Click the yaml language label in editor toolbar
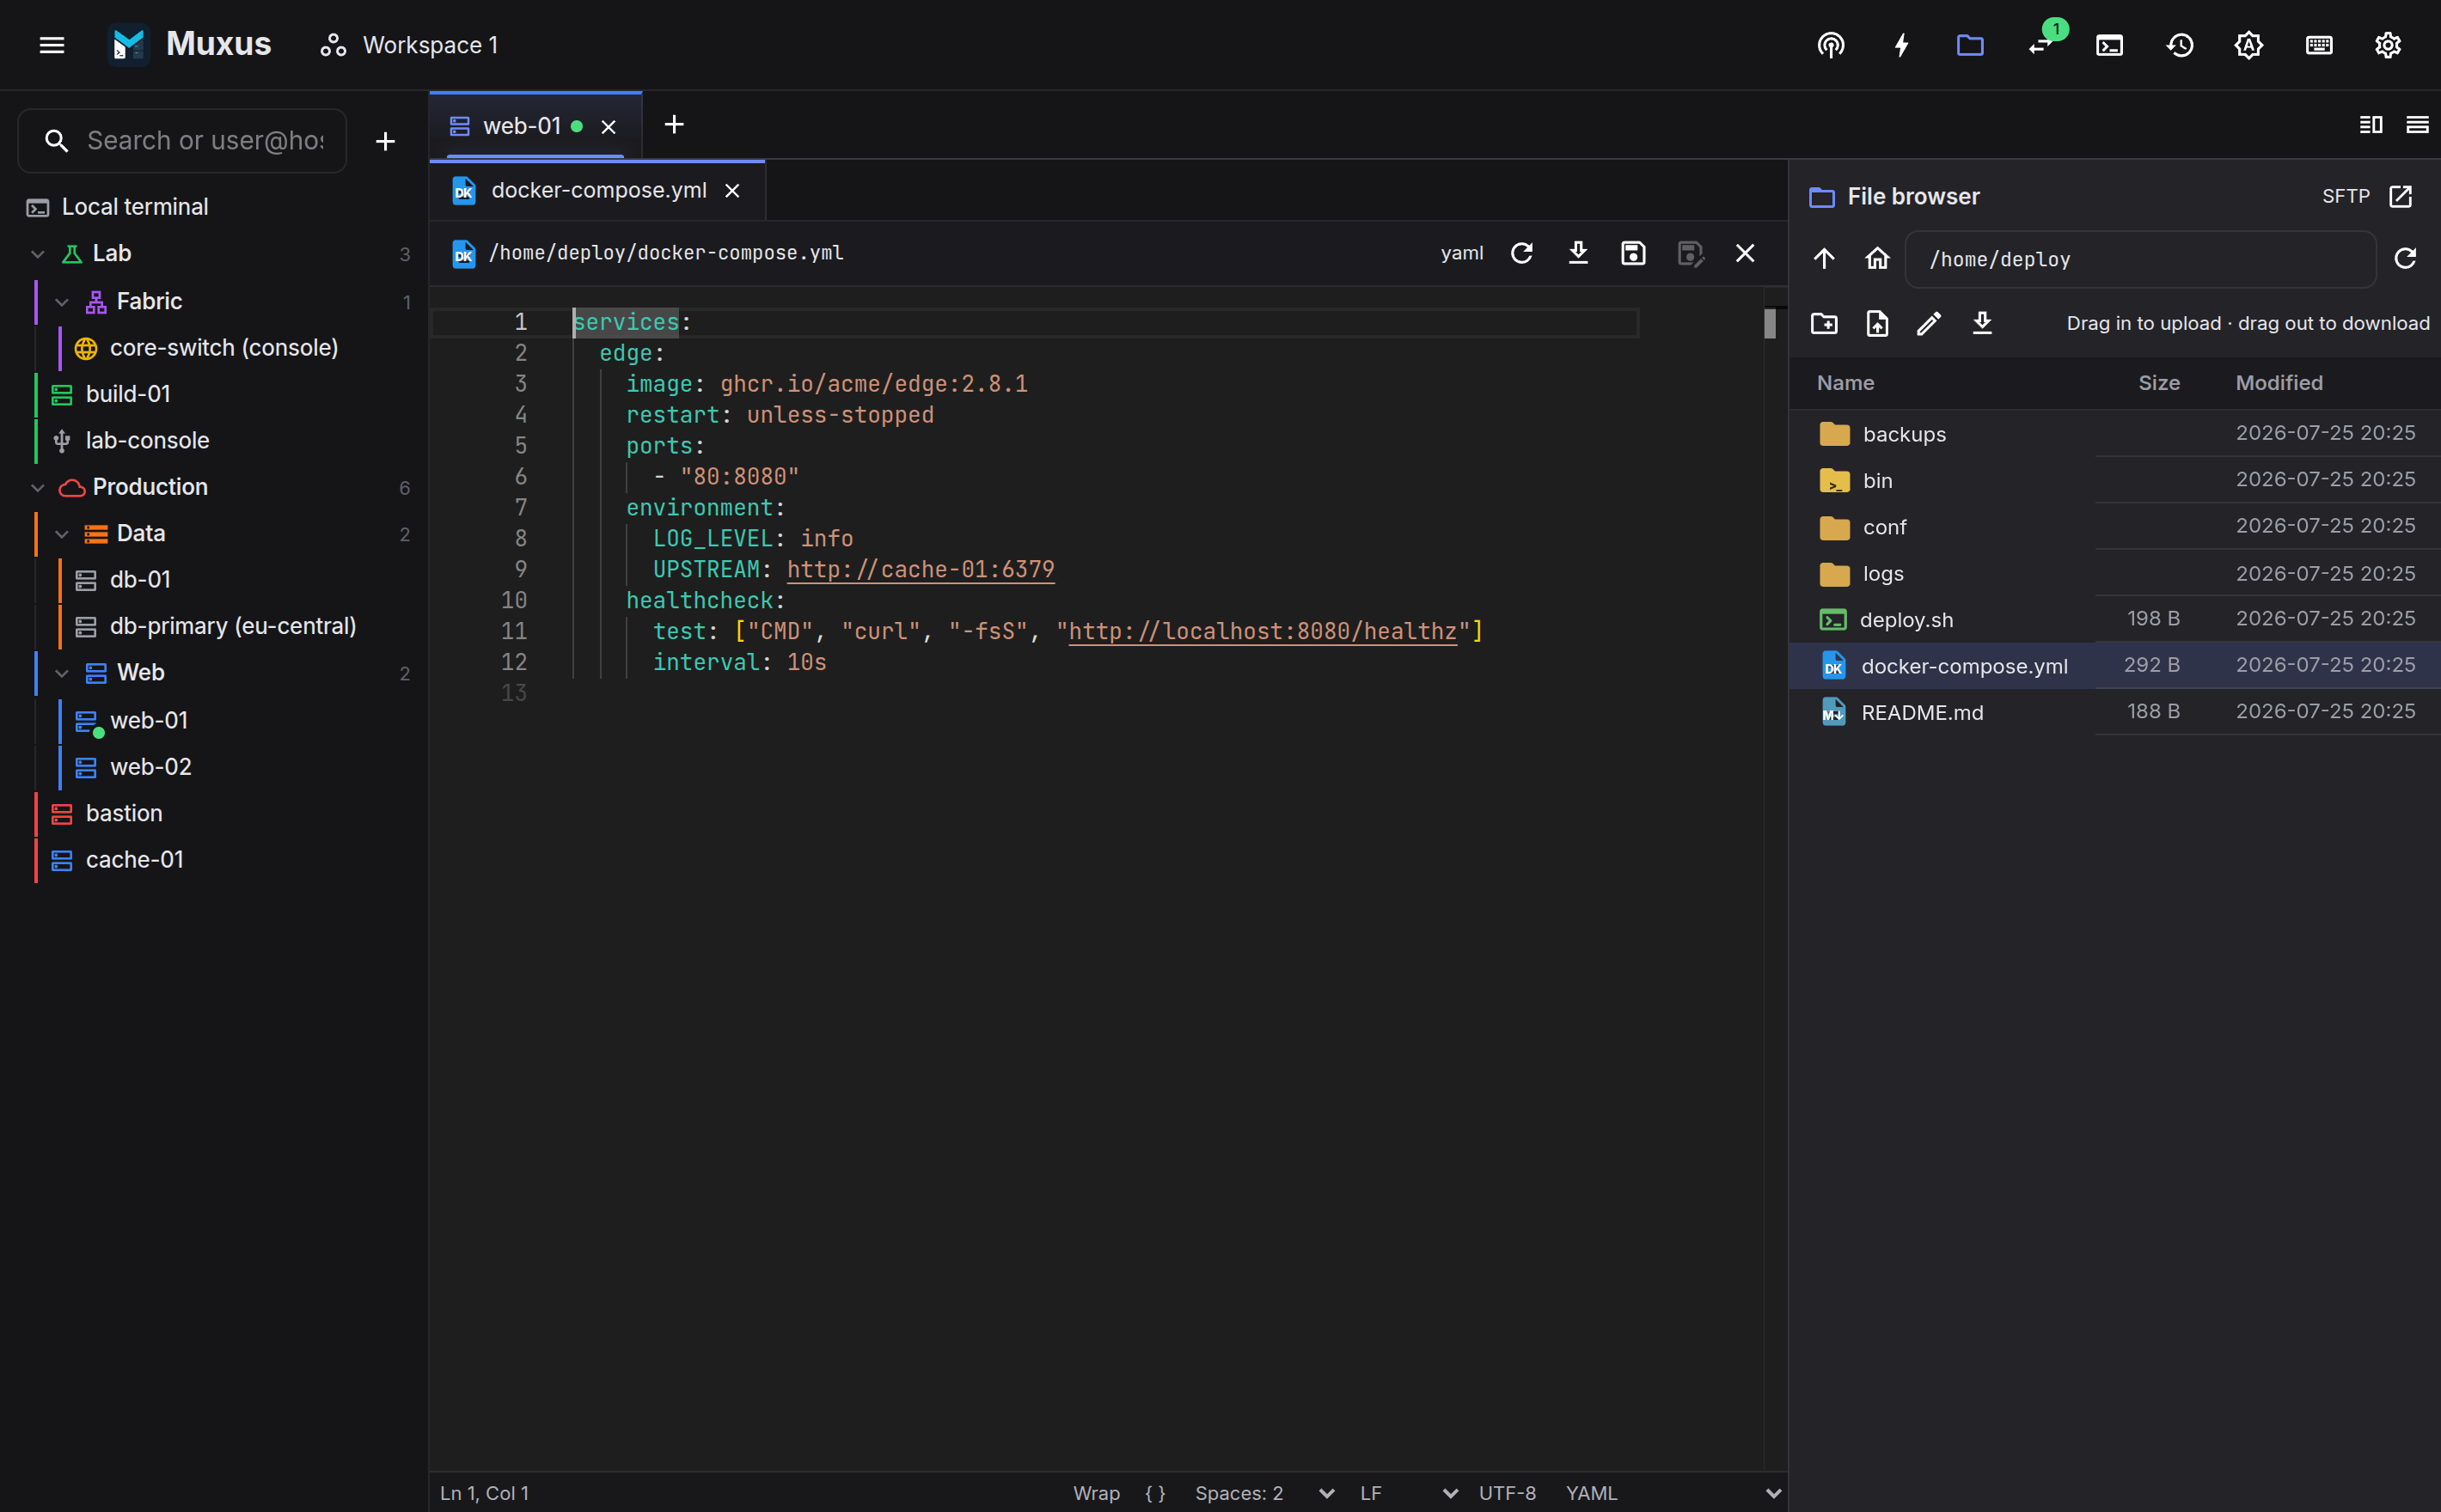Image resolution: width=2441 pixels, height=1512 pixels. coord(1462,253)
